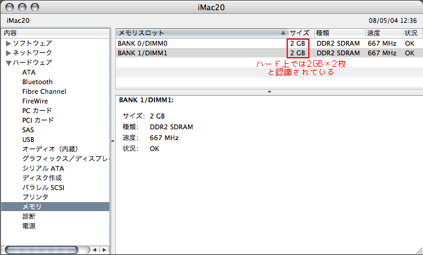Click 667 MHz in BANK 1 row
Screen dimensions: 423x255
(382, 53)
